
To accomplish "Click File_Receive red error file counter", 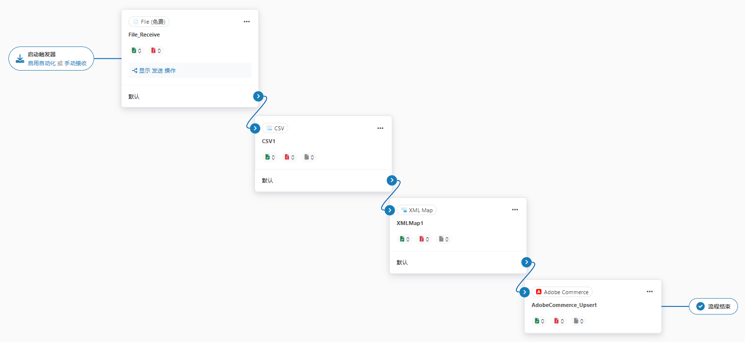I will [156, 50].
